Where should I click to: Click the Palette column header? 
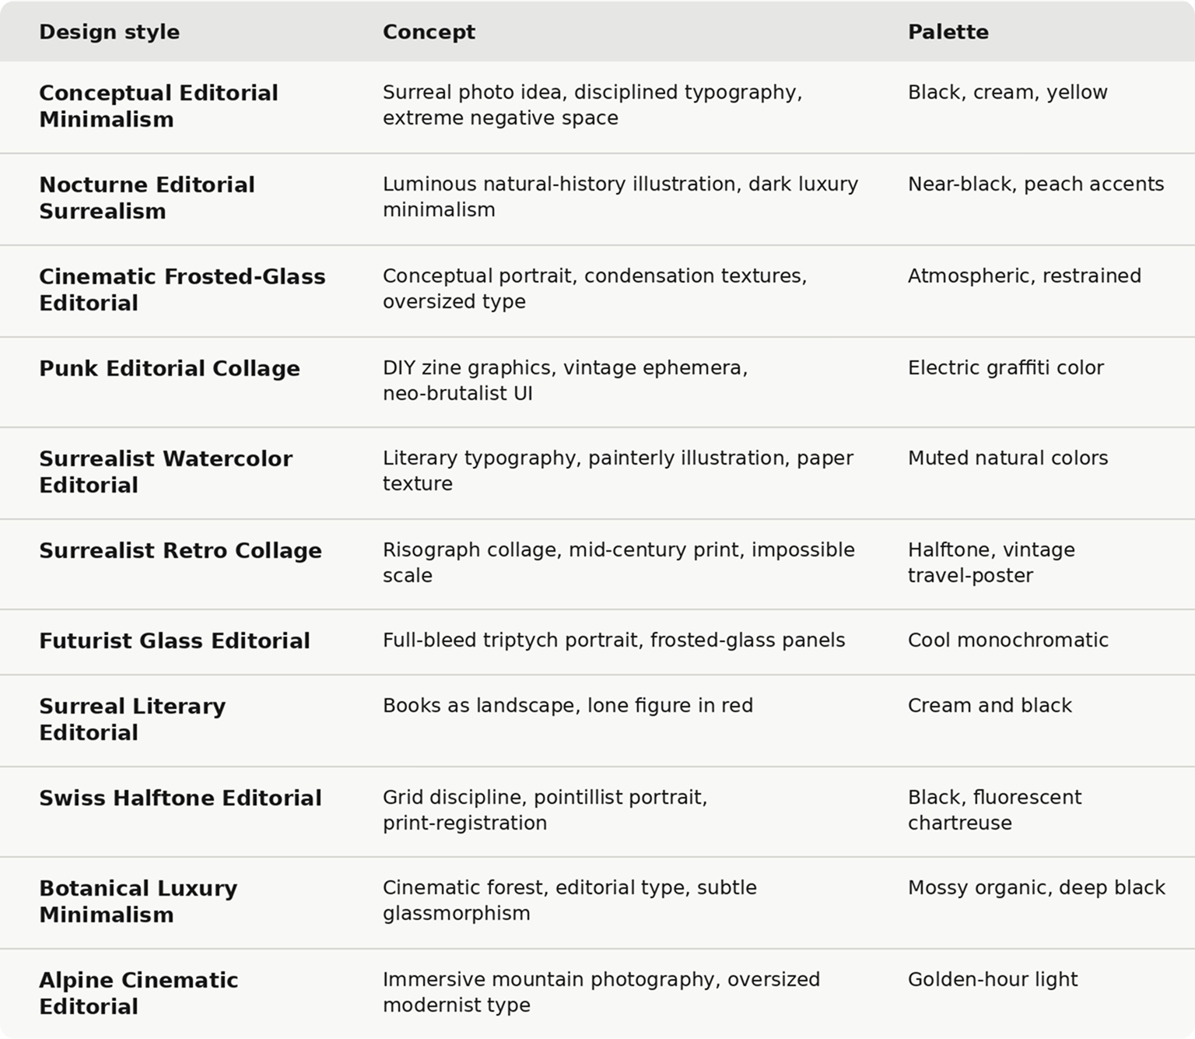(948, 32)
